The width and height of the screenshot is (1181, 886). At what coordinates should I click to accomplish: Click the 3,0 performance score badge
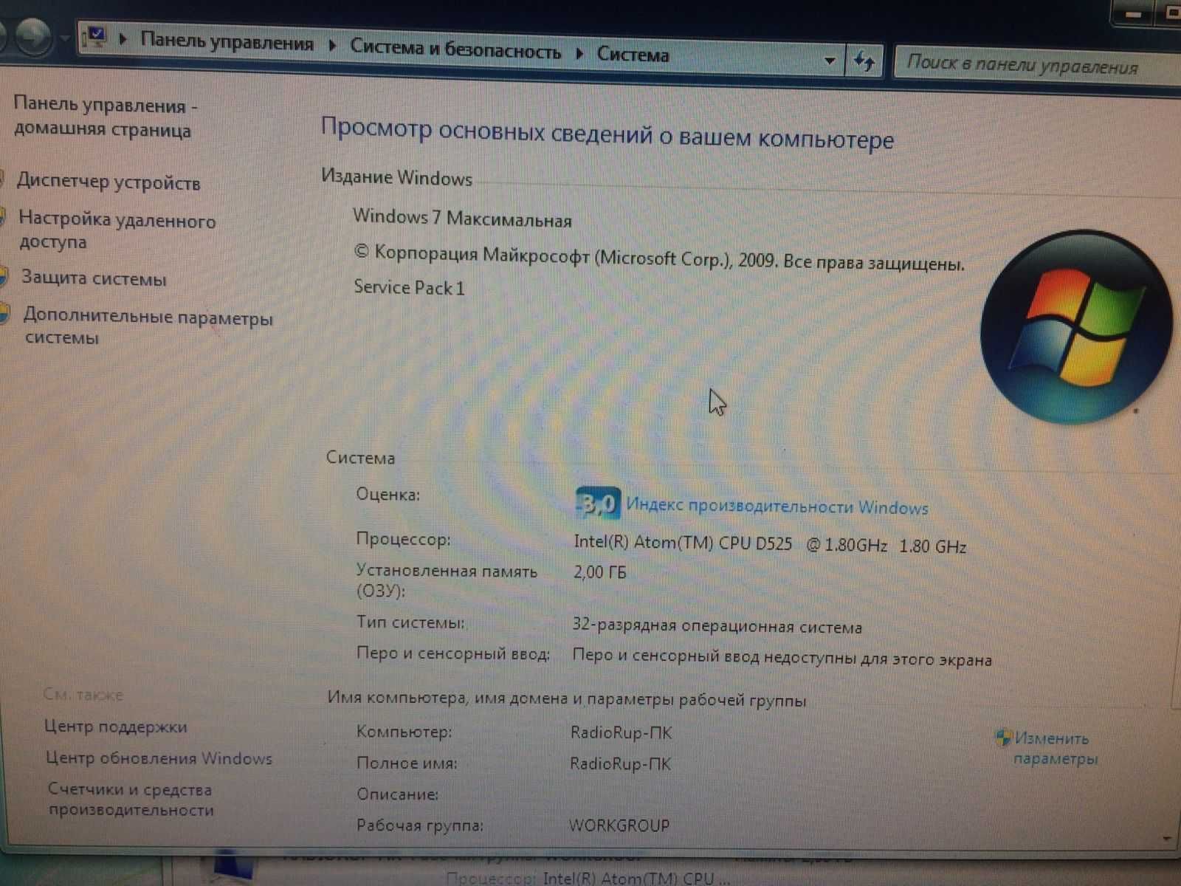(597, 504)
